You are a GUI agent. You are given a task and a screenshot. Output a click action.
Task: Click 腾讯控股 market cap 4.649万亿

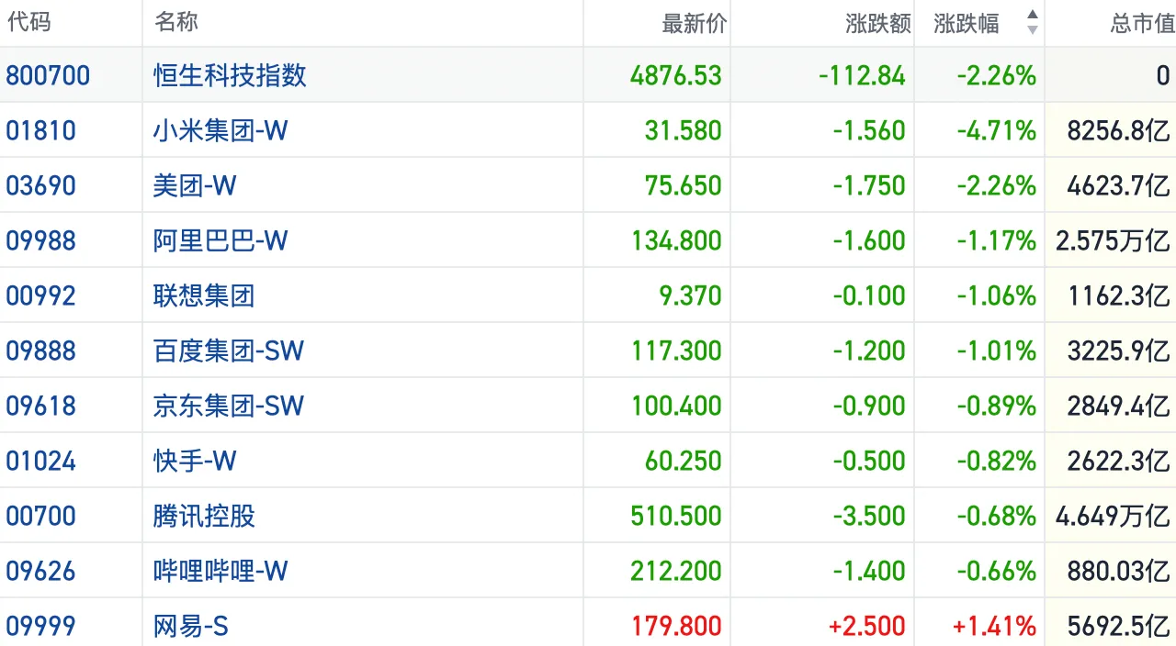click(1113, 516)
